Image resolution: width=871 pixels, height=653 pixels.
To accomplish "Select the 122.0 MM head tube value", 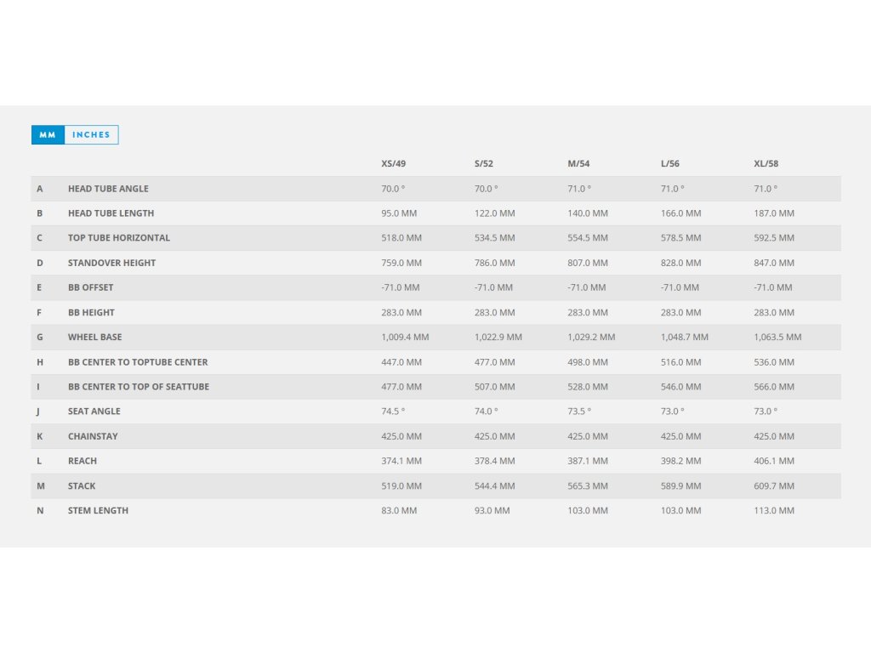I will pos(494,213).
